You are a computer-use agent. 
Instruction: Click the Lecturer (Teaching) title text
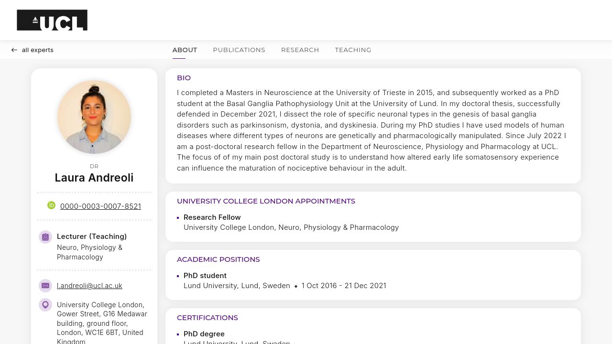point(92,236)
